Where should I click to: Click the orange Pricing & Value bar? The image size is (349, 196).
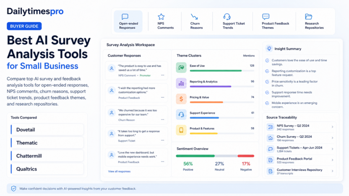(x=206, y=102)
